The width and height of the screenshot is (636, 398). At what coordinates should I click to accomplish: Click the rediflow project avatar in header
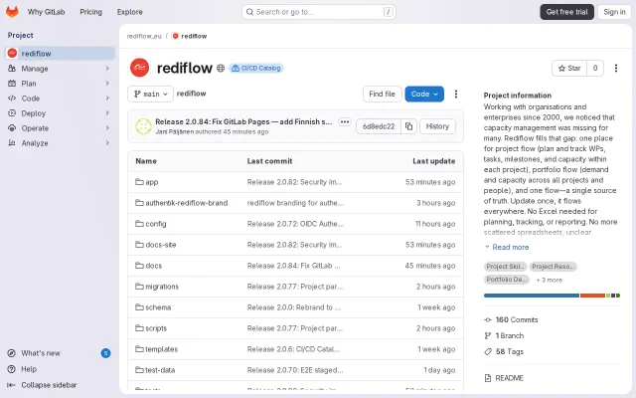pyautogui.click(x=139, y=68)
